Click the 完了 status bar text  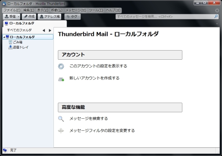point(13,151)
